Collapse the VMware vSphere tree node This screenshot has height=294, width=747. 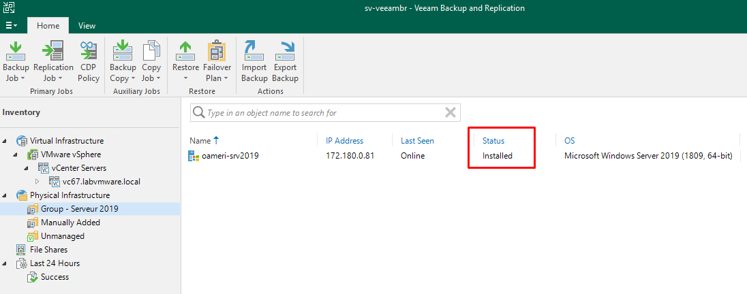pos(16,154)
